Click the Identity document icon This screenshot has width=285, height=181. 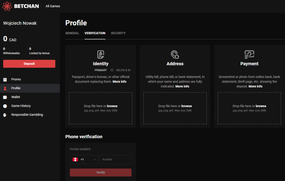(100, 54)
